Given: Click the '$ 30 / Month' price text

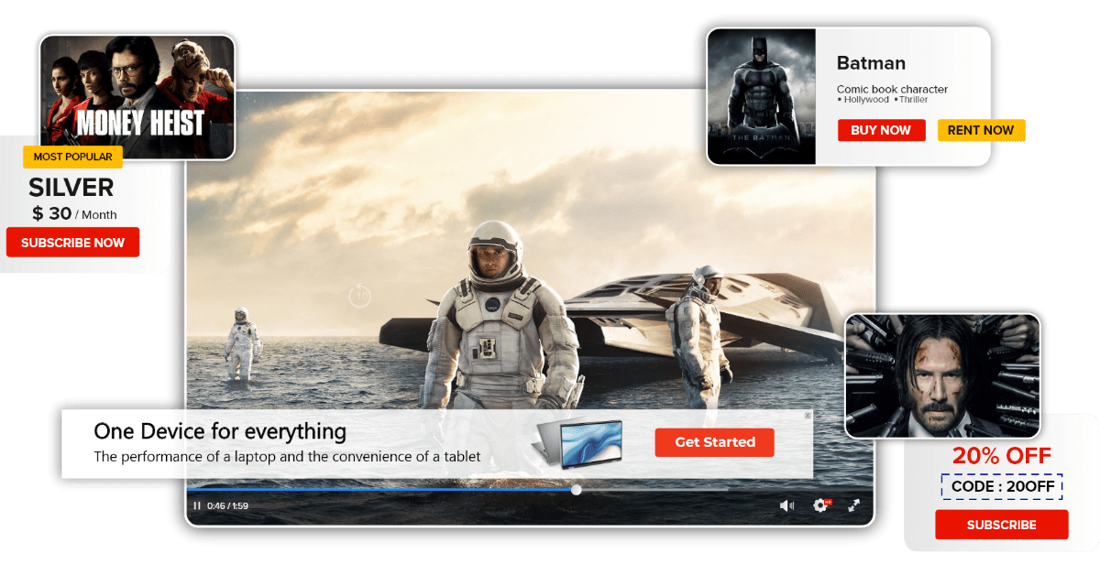Looking at the screenshot, I should coord(74,214).
